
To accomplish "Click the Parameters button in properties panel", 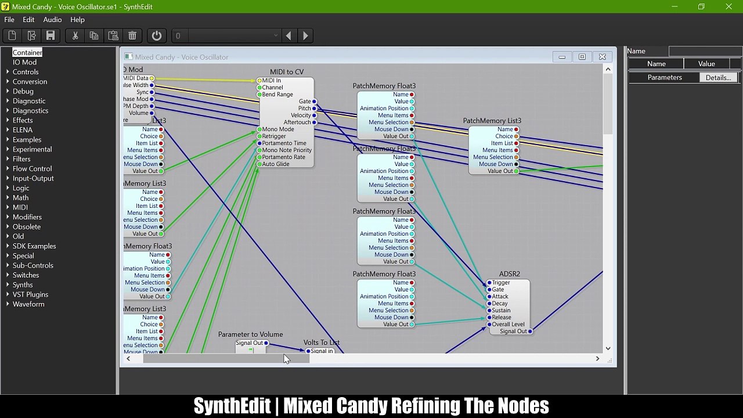I will [x=665, y=78].
